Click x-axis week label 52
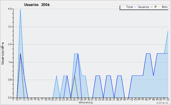Screen dimensions: 171x105 168,99
